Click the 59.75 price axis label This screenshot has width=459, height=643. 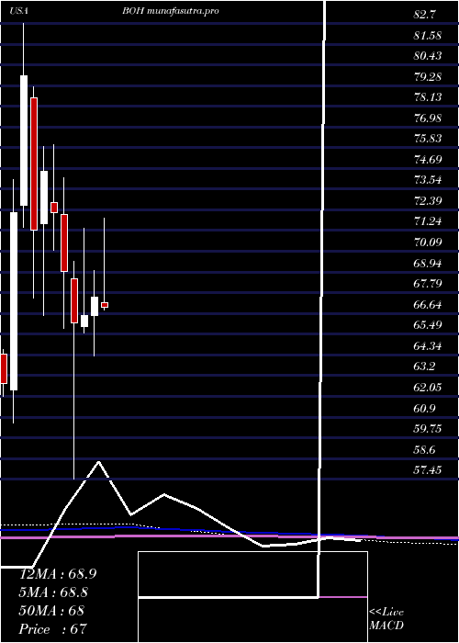428,429
